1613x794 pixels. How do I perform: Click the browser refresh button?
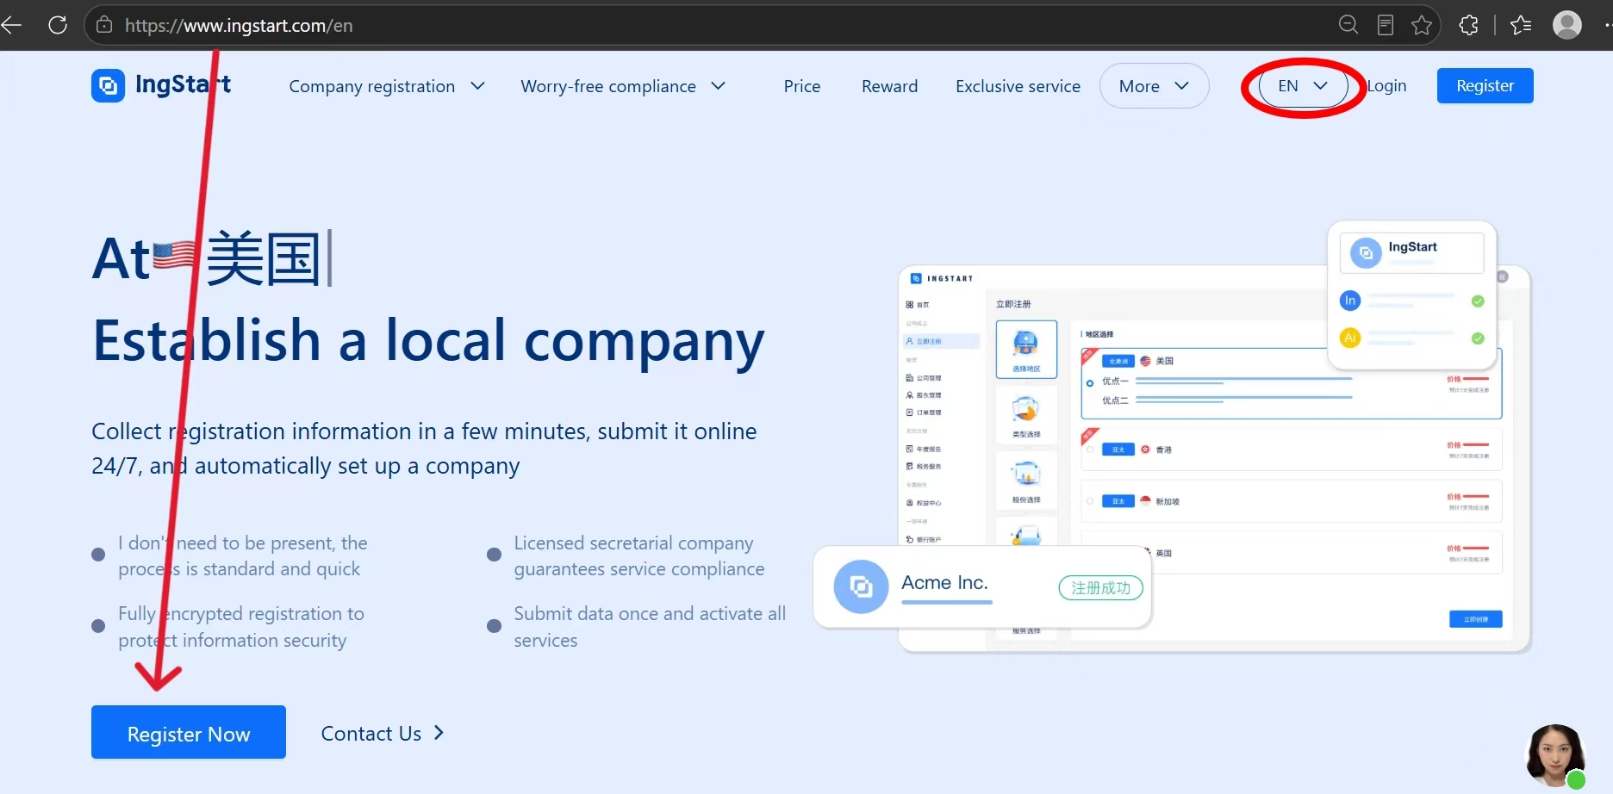click(x=58, y=25)
